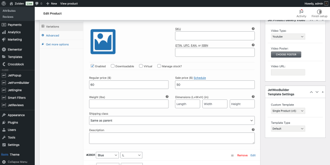Open GTIN, UPC, EAN help icon
The width and height of the screenshot is (330, 165).
click(x=253, y=45)
